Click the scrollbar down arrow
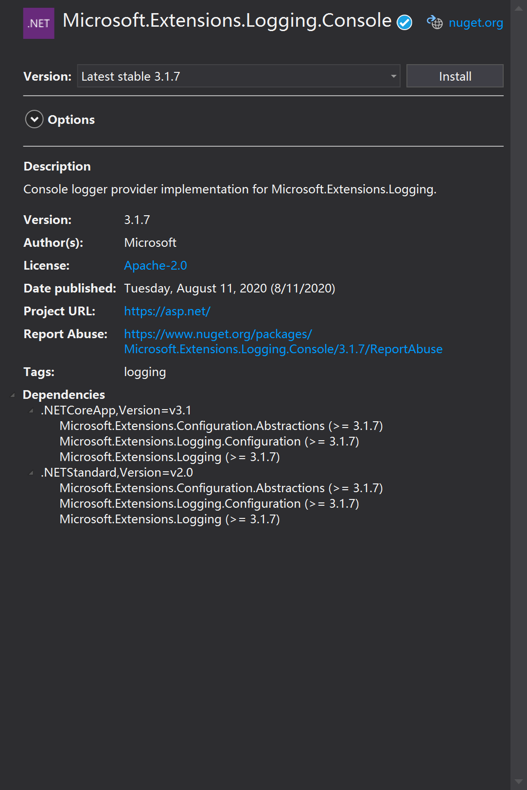Image resolution: width=527 pixels, height=790 pixels. pyautogui.click(x=519, y=782)
